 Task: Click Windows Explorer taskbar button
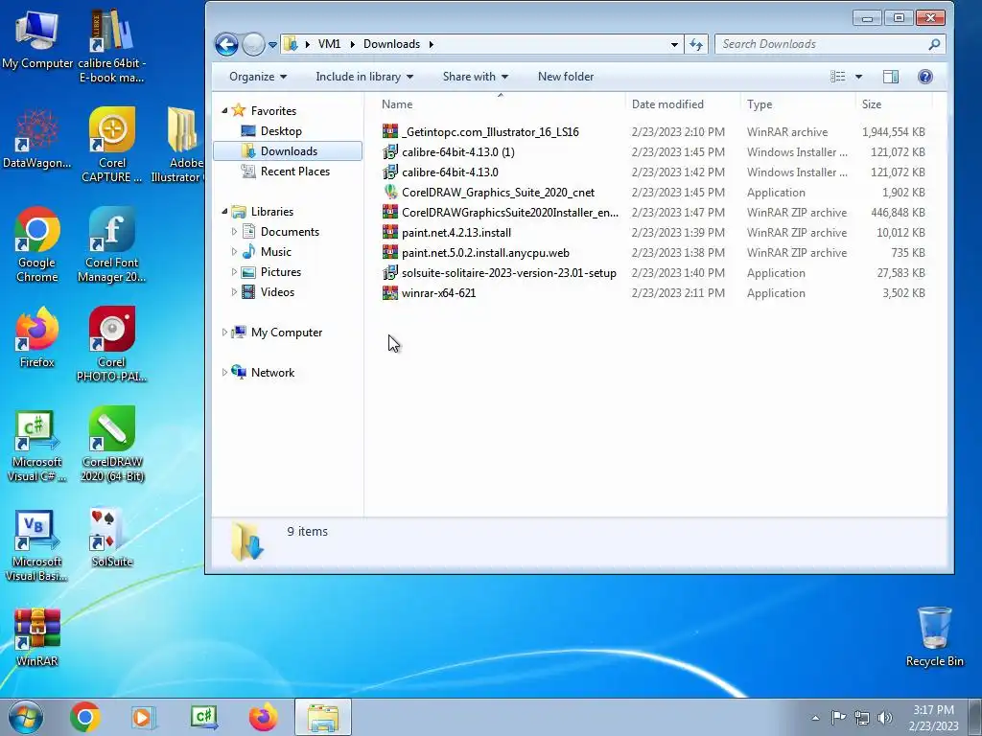coord(323,717)
